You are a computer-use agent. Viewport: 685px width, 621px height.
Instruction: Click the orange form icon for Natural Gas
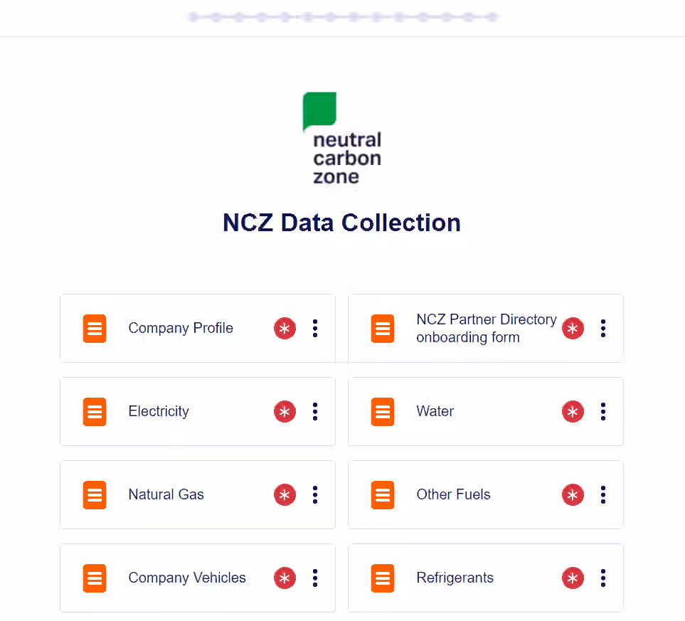tap(95, 494)
